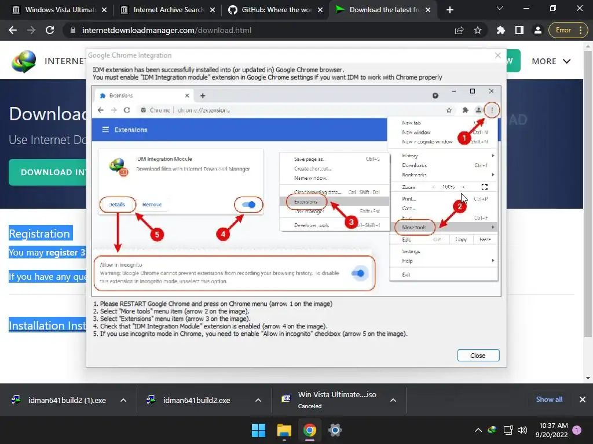
Task: Close the Download the latest tab
Action: coord(428,10)
